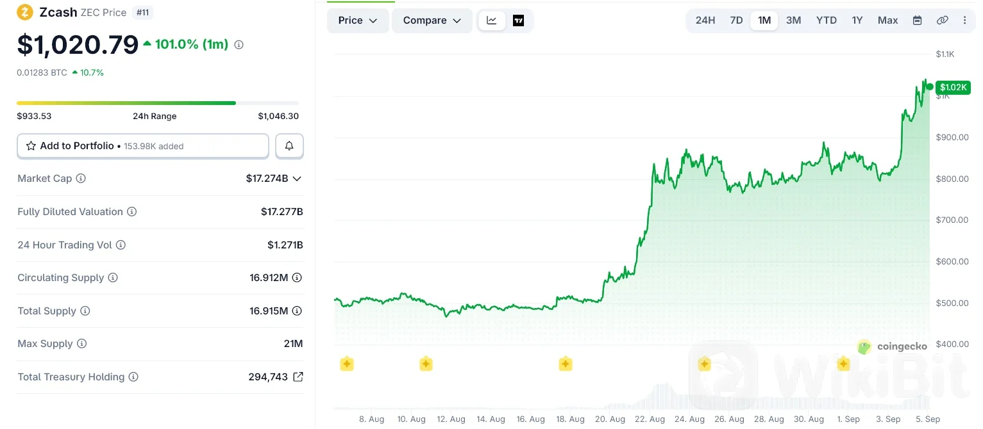Click the 0.01283 BTC value
Image resolution: width=983 pixels, height=429 pixels.
(42, 72)
